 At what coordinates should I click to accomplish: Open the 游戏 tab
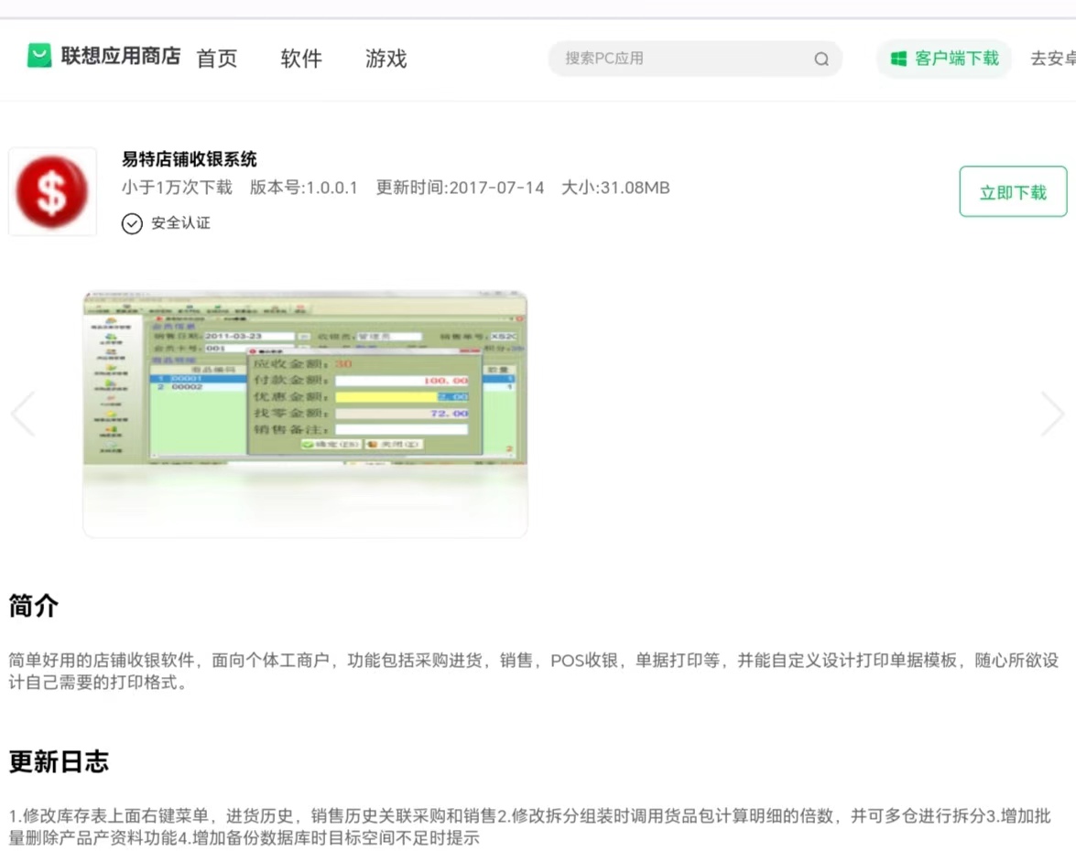click(386, 59)
